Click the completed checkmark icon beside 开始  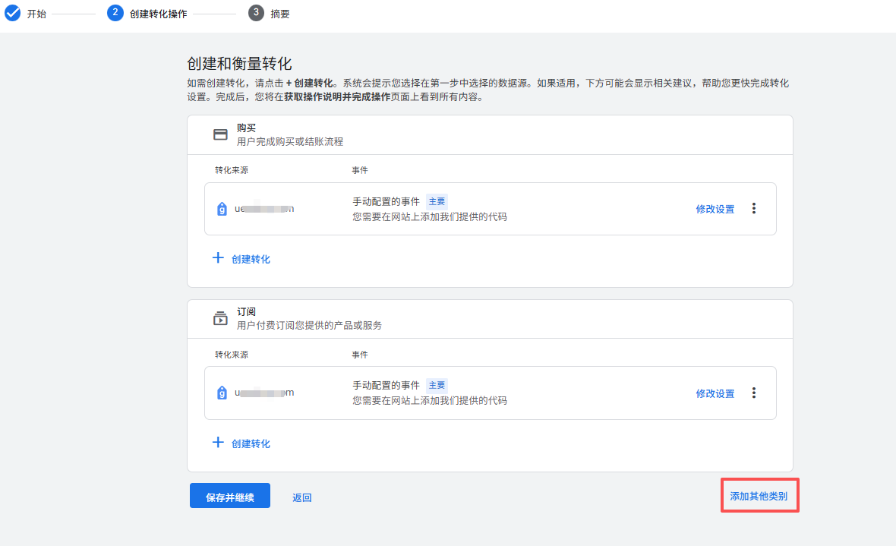[x=13, y=13]
